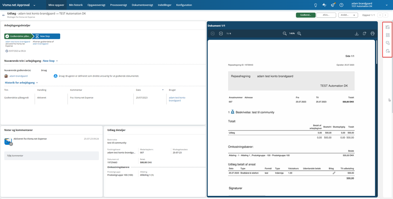Click the Modtagelsesdato value 25-07-23
Screen dimensions: 393x199
click(177, 152)
